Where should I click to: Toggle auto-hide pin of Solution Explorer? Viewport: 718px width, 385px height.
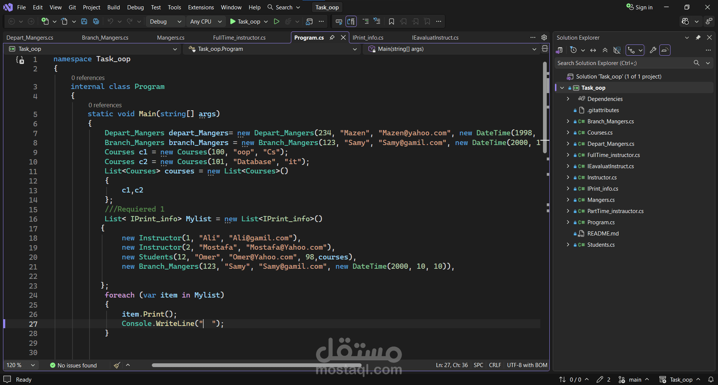[698, 37]
